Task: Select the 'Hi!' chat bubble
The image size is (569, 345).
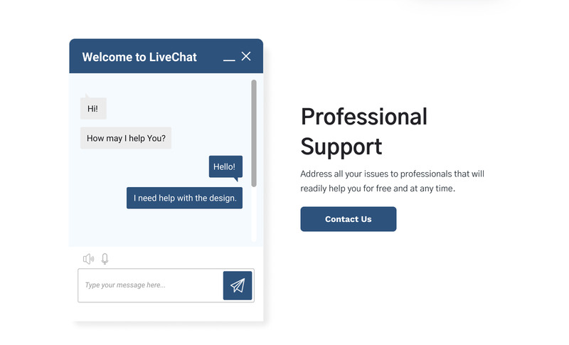Action: coord(93,109)
